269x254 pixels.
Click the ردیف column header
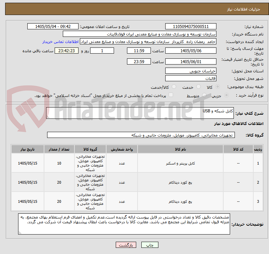(x=258, y=149)
